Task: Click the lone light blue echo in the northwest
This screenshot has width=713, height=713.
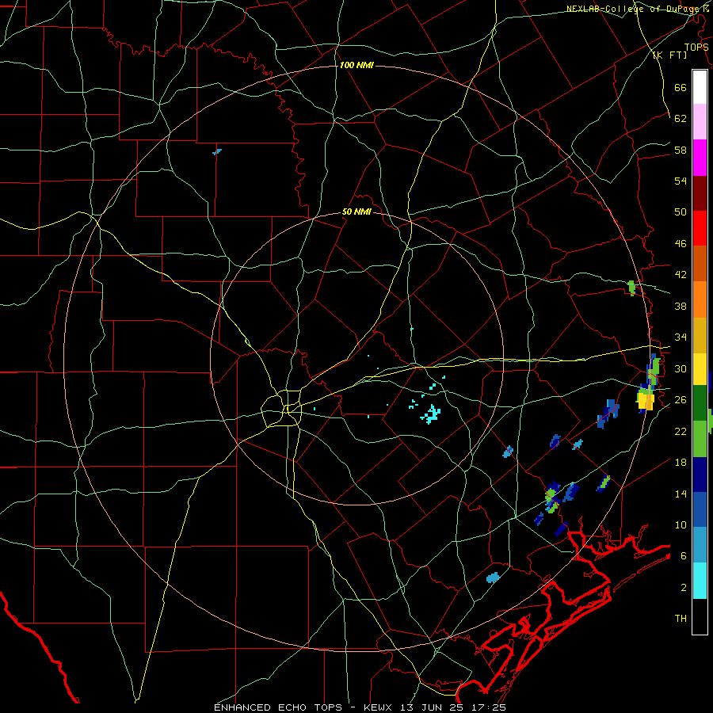Action: [217, 151]
